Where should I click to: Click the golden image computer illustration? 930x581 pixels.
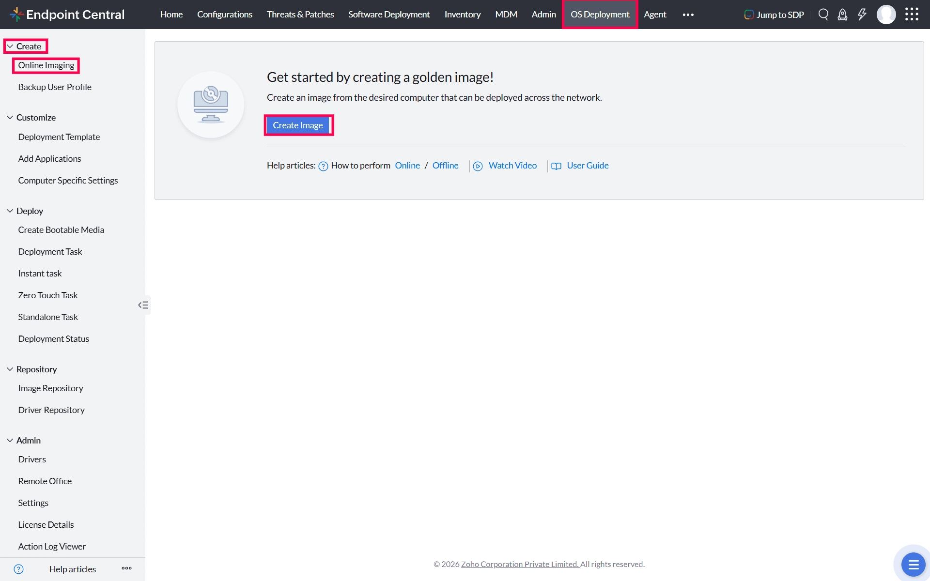click(211, 105)
